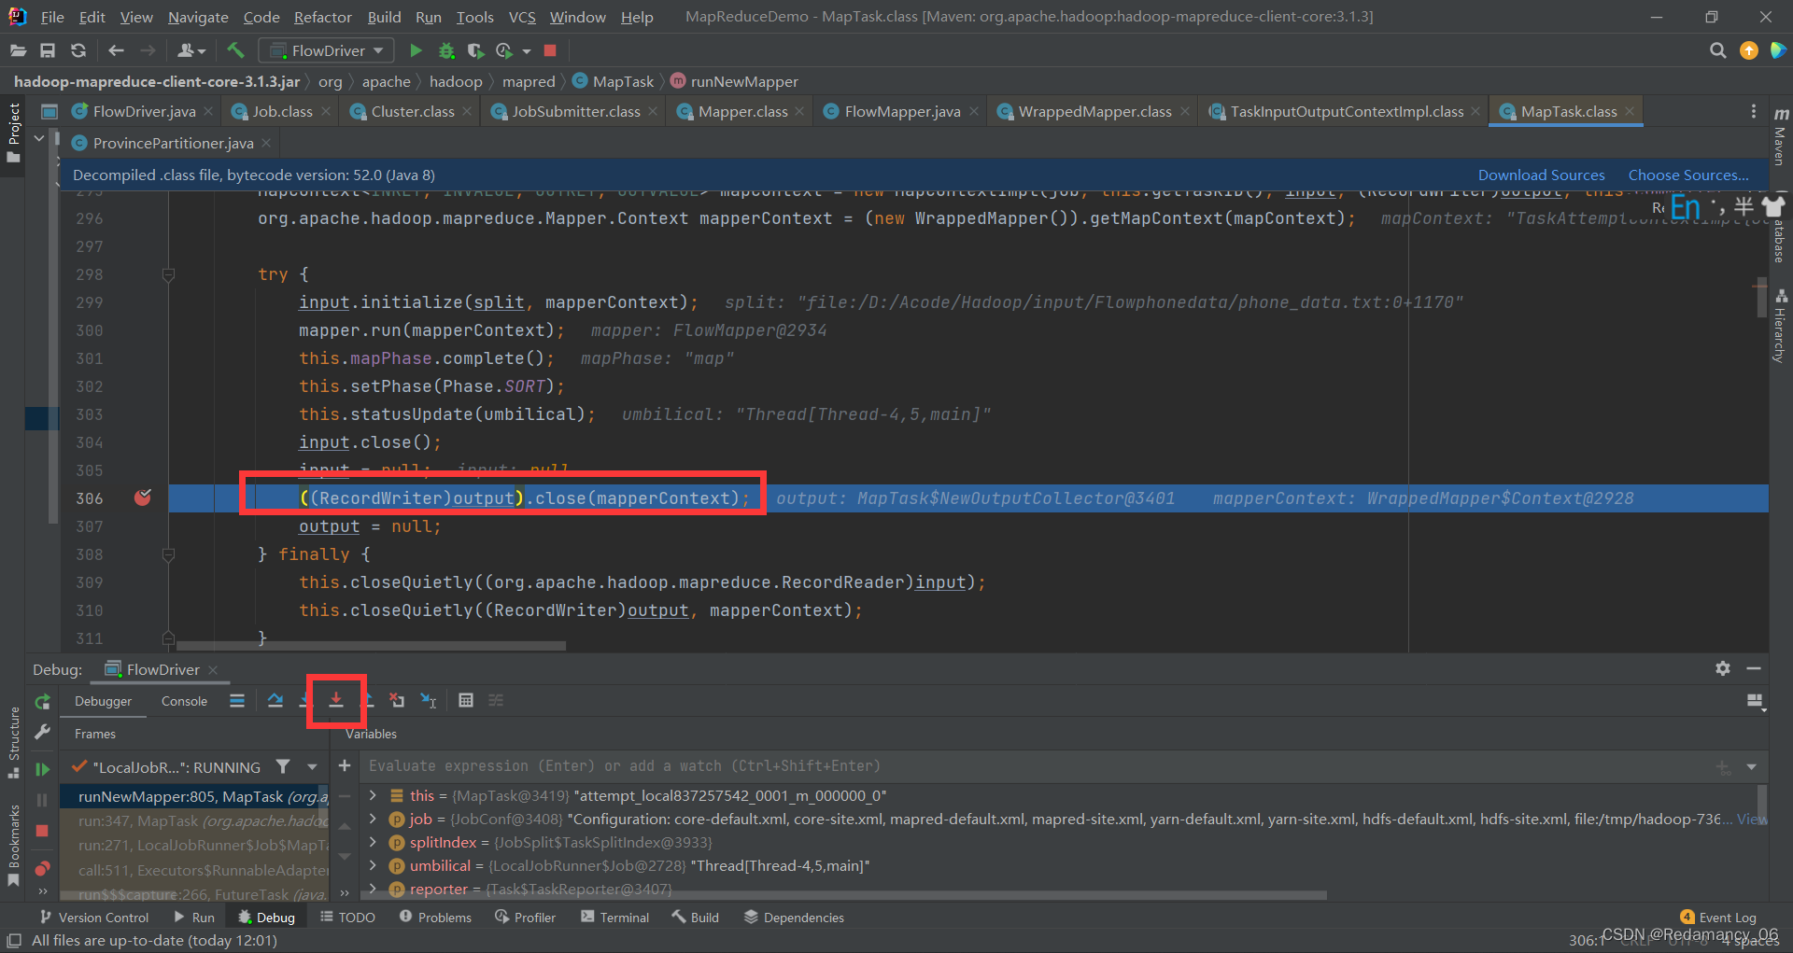Image resolution: width=1793 pixels, height=953 pixels.
Task: Rerun FlowDriver in the Debug panel
Action: point(42,702)
